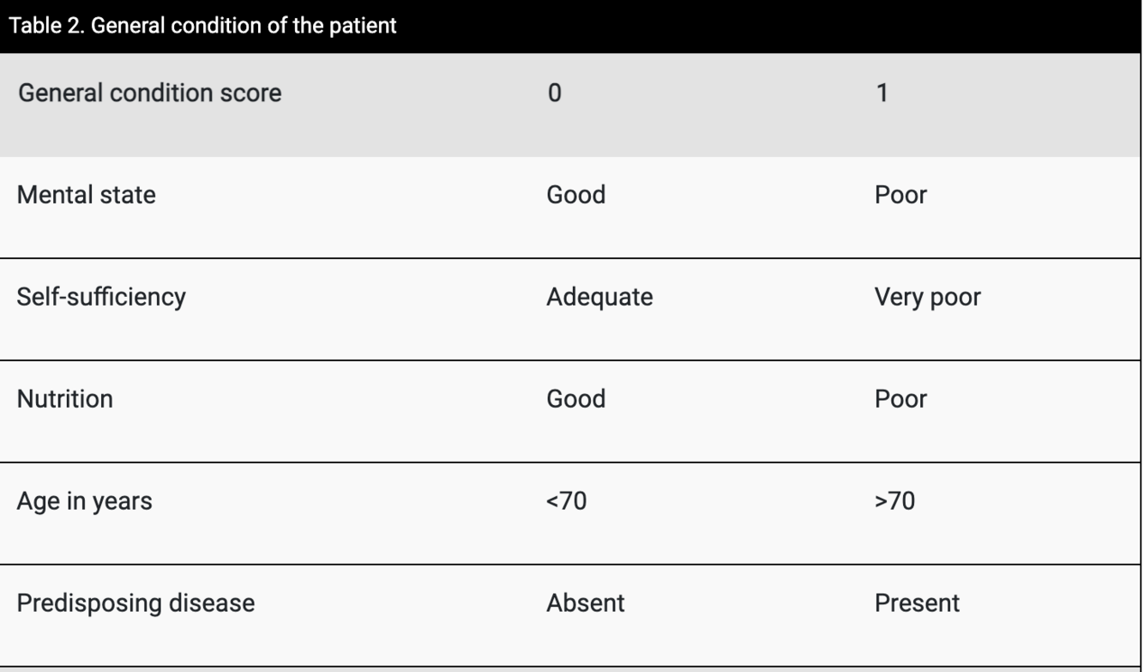Select the 'Predisposing disease' row label
Screen dimensions: 1144x672
click(x=135, y=603)
